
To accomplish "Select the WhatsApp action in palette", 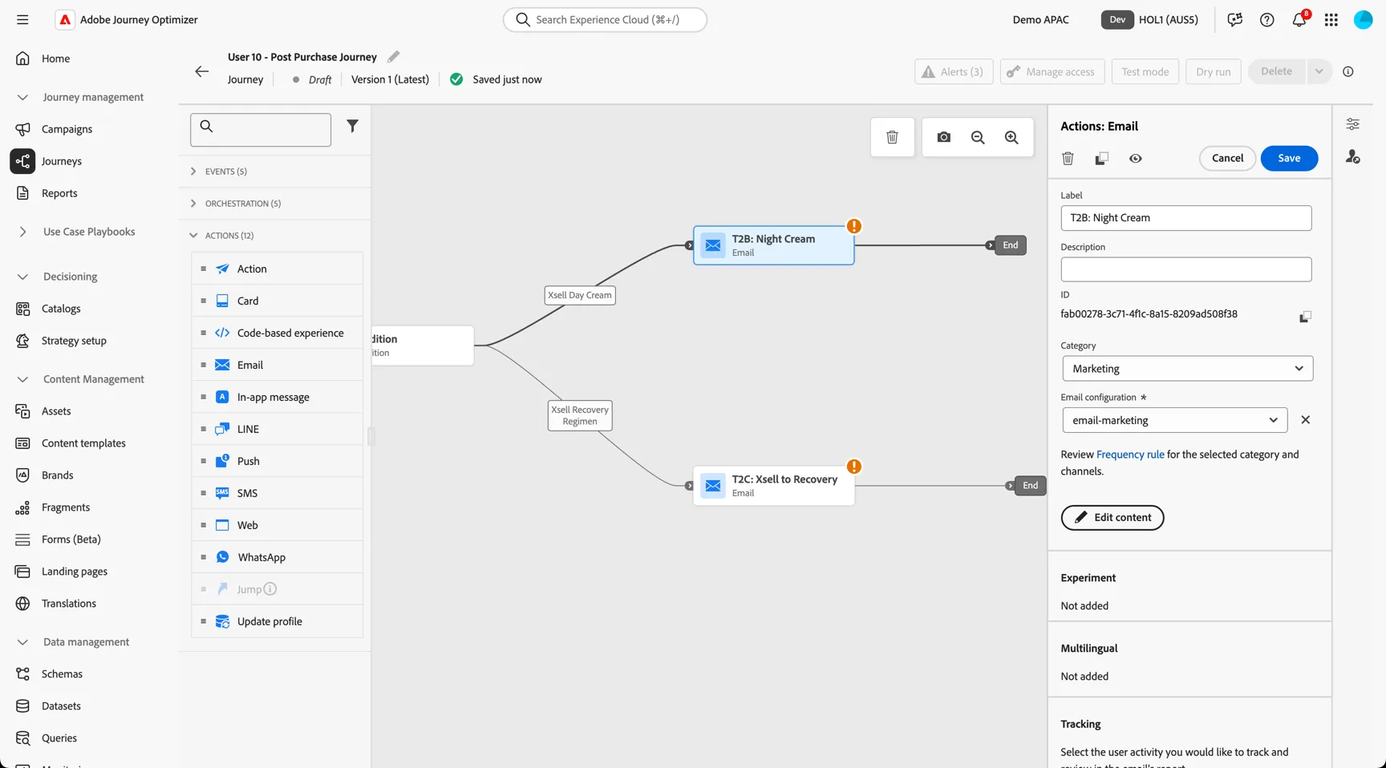I will [278, 557].
